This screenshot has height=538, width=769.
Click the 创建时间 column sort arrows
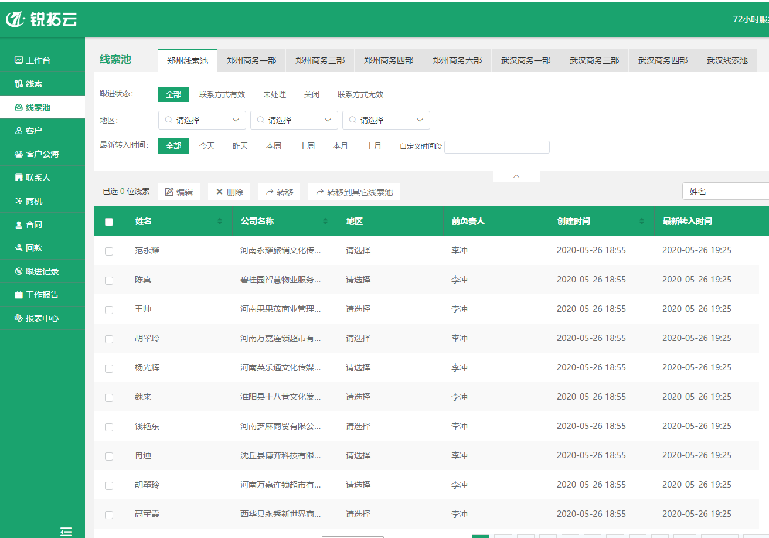pos(642,221)
